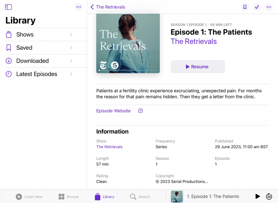Click the episode description paragraph

[x=179, y=94]
